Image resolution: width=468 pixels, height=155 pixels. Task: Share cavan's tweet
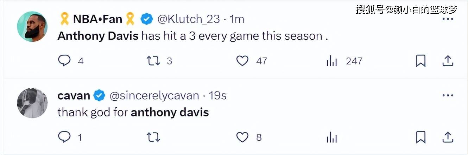coord(447,137)
